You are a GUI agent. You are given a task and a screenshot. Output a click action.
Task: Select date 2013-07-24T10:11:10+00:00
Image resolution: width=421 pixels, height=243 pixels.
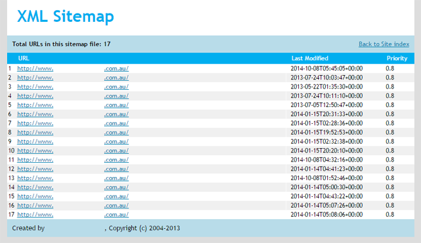327,96
